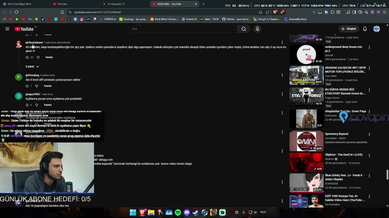389x218 pixels.
Task: Share the page from address bar
Action: click(x=267, y=12)
